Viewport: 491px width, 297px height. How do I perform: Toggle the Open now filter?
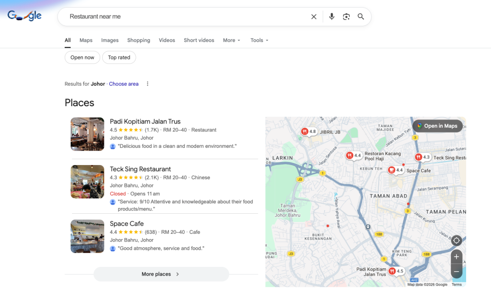pos(82,57)
